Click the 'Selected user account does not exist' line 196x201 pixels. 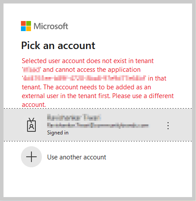pos(88,61)
